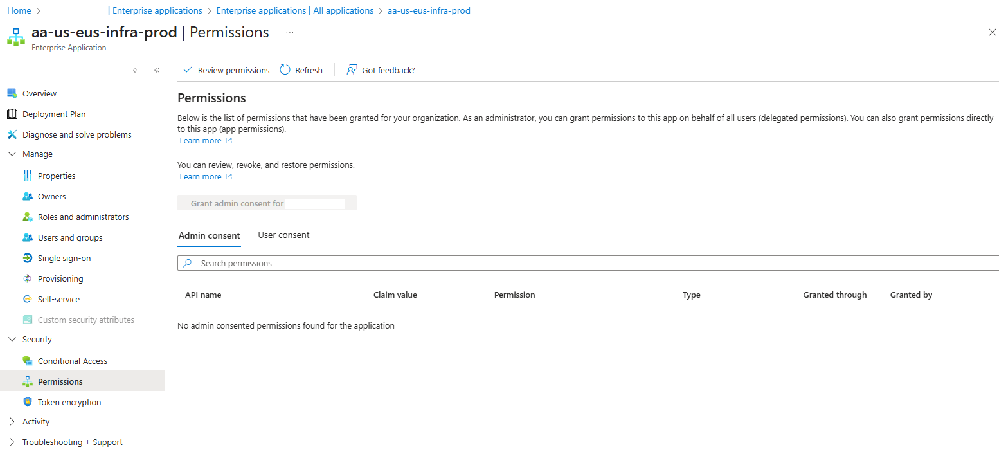Open Roles and administrators
999x456 pixels.
click(x=83, y=217)
